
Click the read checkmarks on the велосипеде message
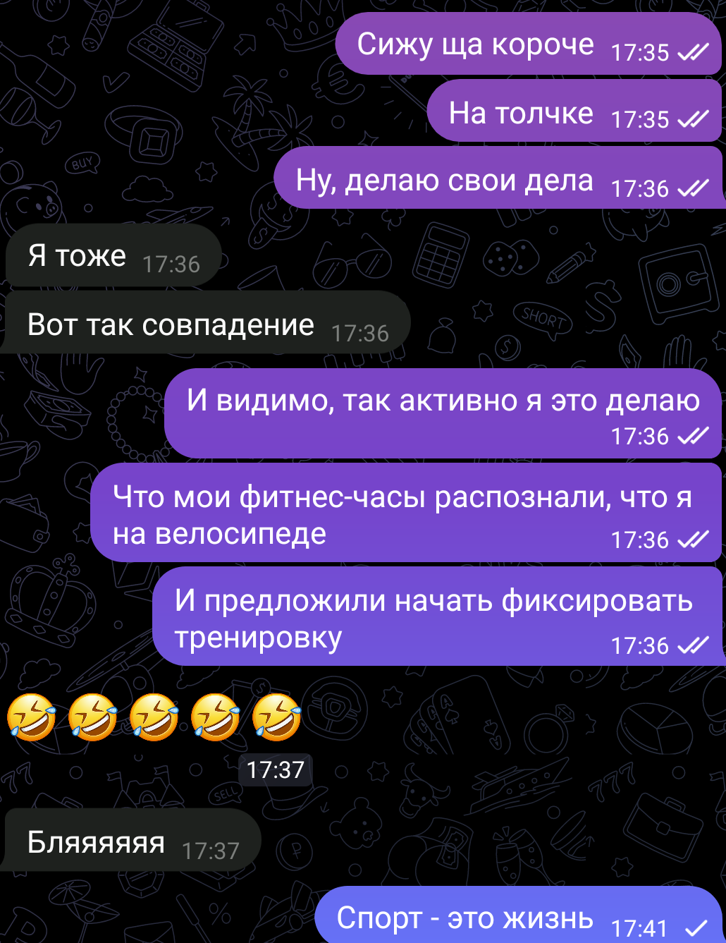(693, 540)
